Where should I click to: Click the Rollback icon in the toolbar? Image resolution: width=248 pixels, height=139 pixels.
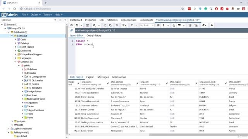click(196, 25)
